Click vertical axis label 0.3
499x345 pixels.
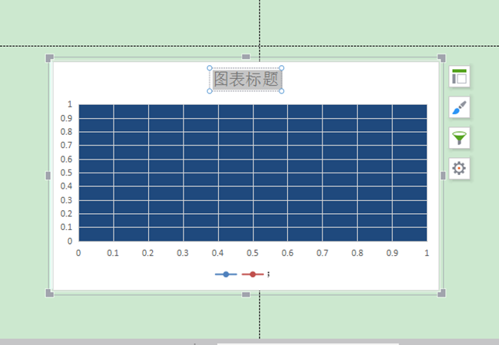(x=66, y=200)
